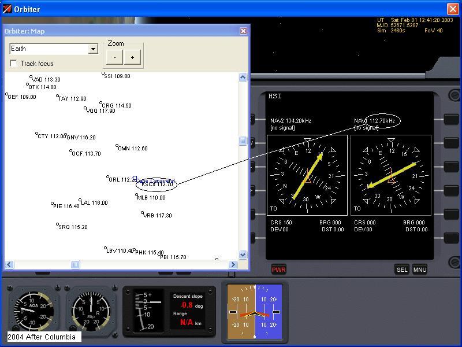The height and width of the screenshot is (347, 462).
Task: Click the FoV 40 readout
Action: 434,31
